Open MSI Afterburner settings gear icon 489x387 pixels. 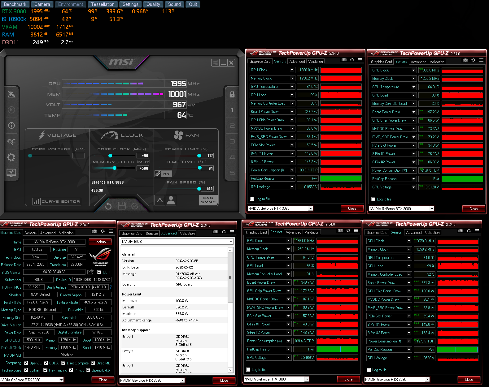[11, 157]
